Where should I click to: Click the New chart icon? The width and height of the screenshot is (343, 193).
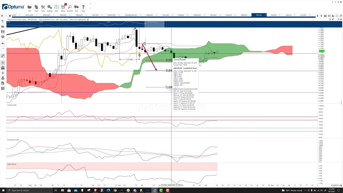tap(36, 7)
